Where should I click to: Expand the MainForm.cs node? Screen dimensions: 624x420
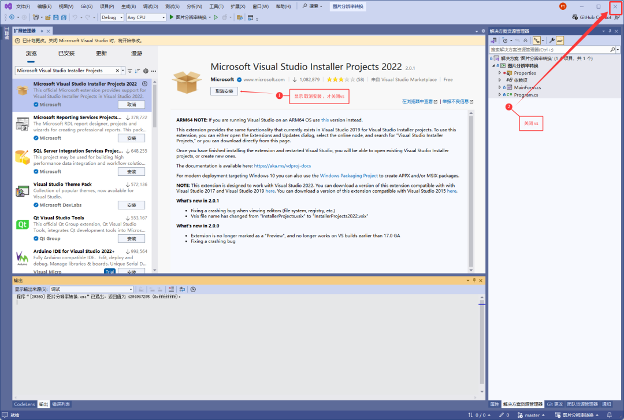(x=499, y=87)
